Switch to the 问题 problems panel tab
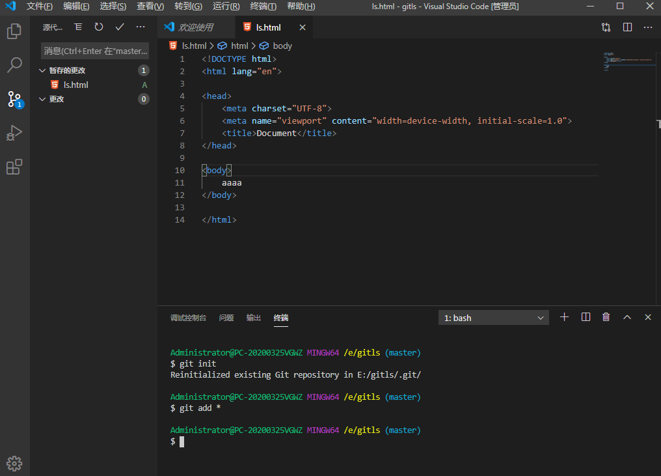 coord(226,318)
